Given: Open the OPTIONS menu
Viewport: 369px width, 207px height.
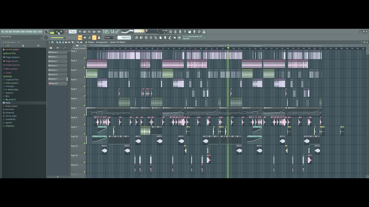Looking at the screenshot, I should [x=29, y=32].
